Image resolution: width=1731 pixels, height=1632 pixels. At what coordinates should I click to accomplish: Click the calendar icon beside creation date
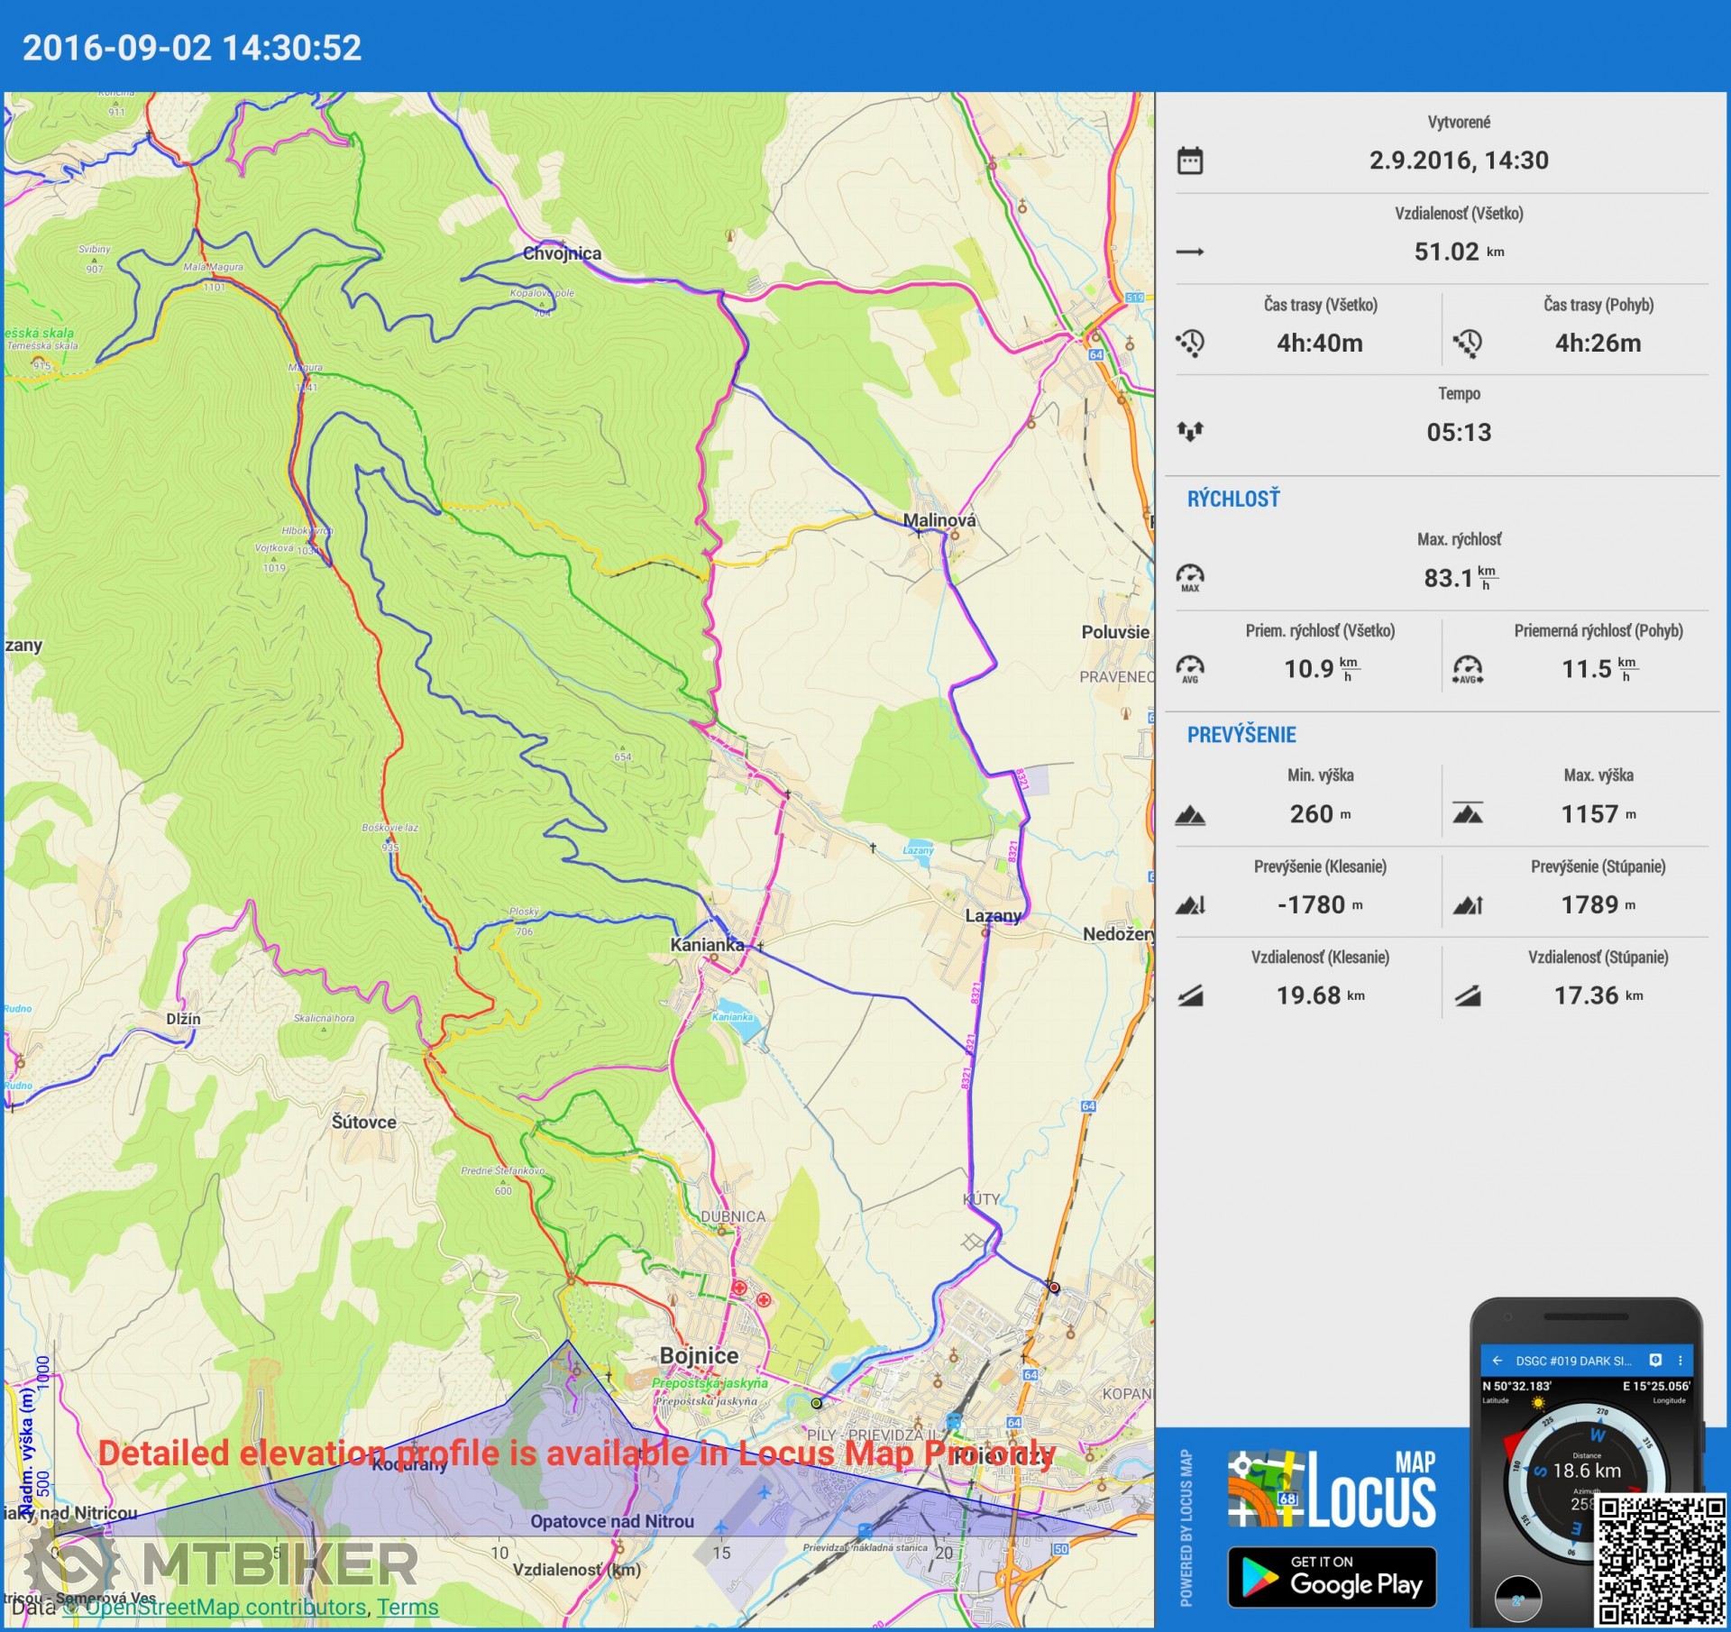tap(1190, 161)
